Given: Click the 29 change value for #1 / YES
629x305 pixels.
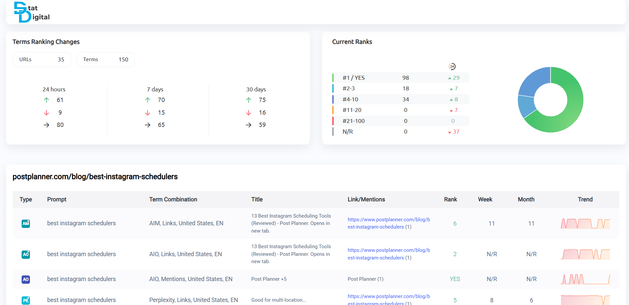Looking at the screenshot, I should pos(456,78).
